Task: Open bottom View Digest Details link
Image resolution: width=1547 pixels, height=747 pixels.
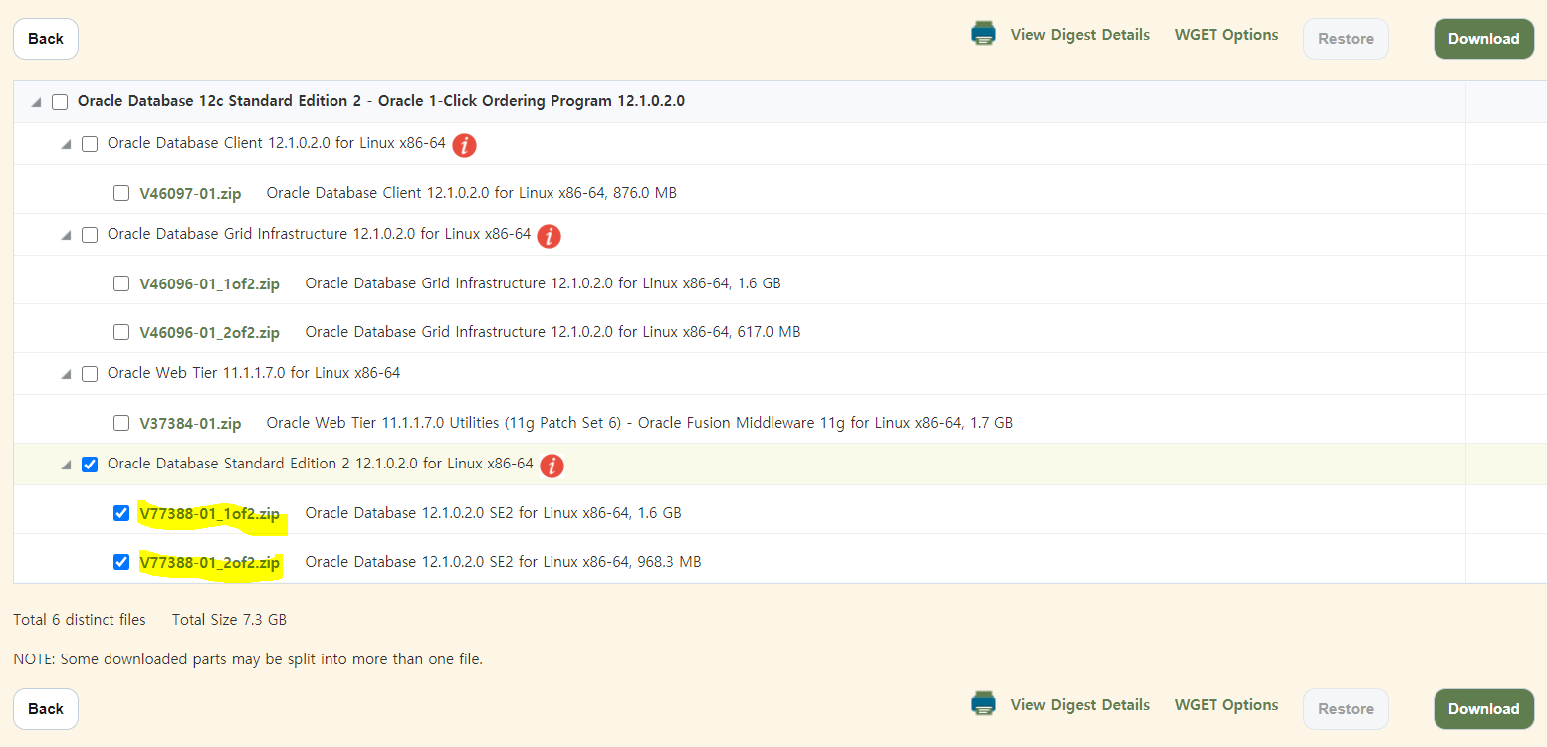Action: 1080,705
